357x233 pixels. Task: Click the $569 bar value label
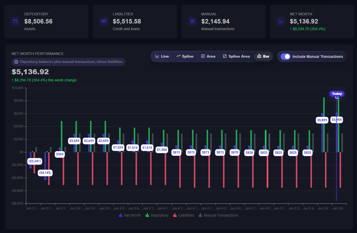tap(60, 154)
